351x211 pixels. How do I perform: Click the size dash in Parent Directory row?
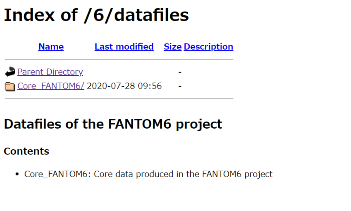180,72
